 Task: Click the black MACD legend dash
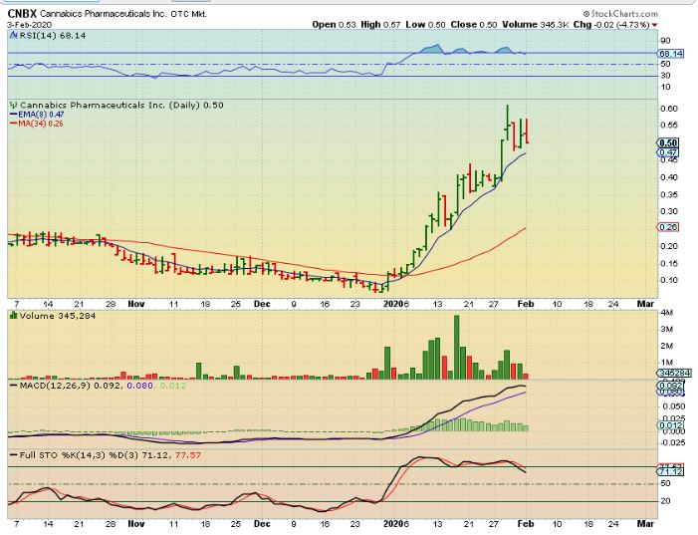[x=12, y=384]
